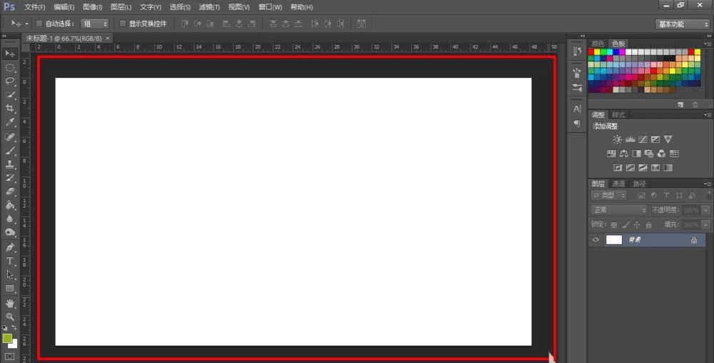Hide the 背景 layer with eye icon

click(595, 240)
